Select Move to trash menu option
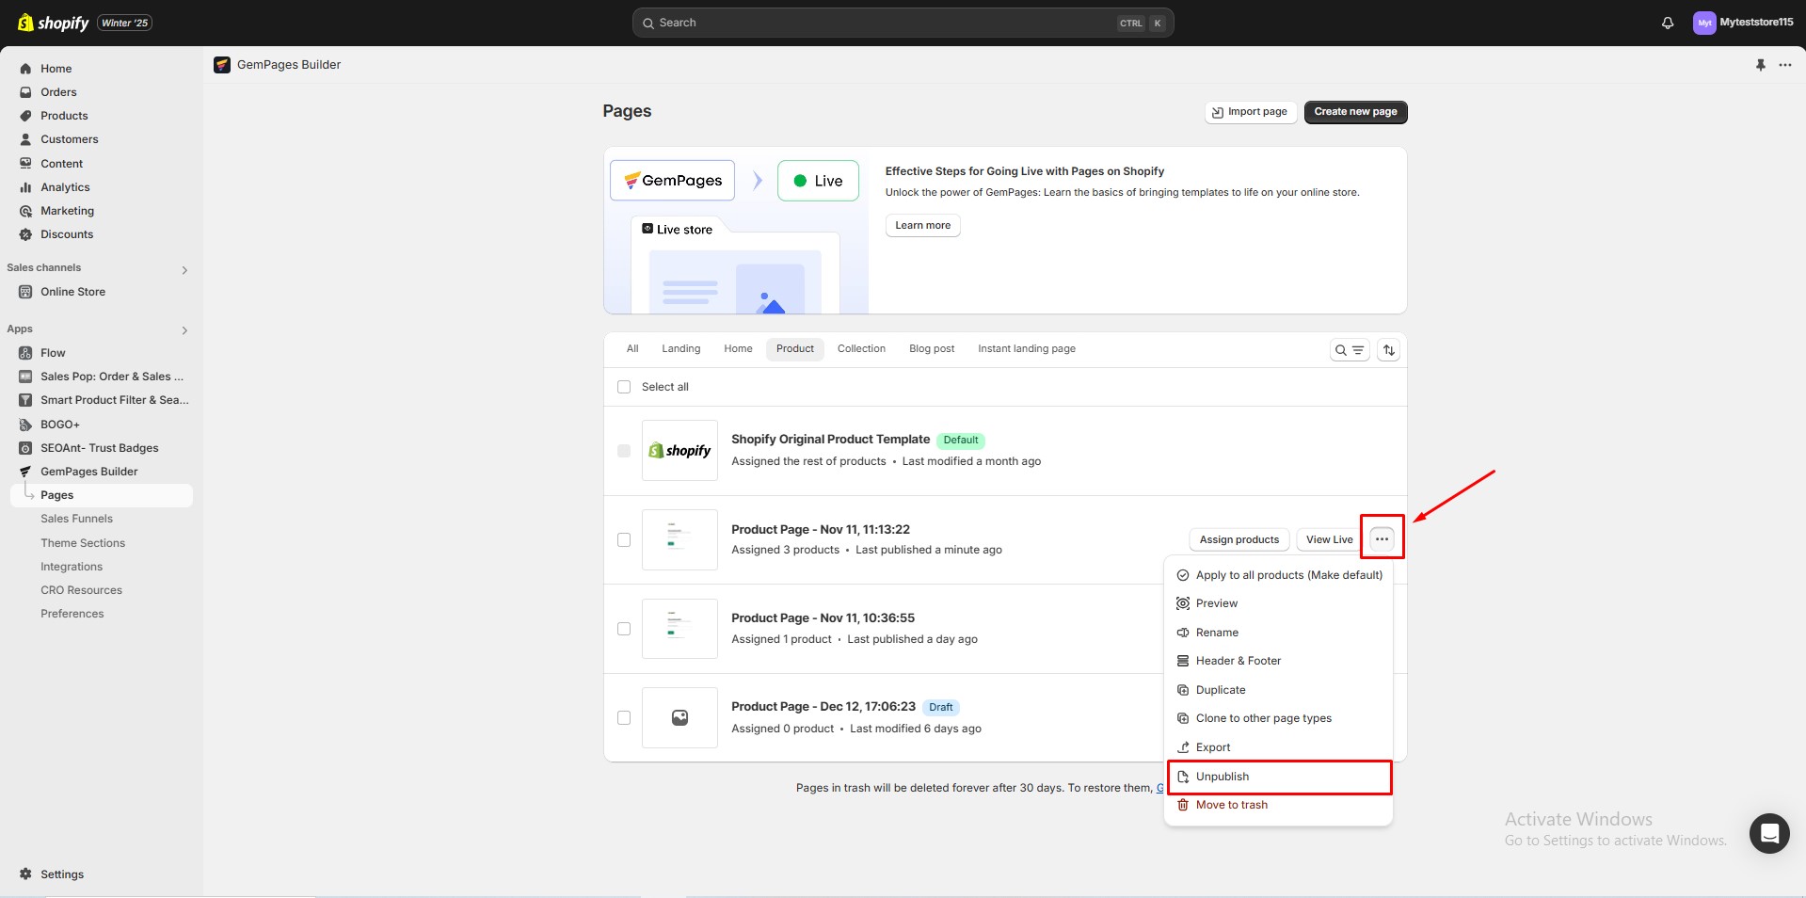The image size is (1806, 898). 1231,805
